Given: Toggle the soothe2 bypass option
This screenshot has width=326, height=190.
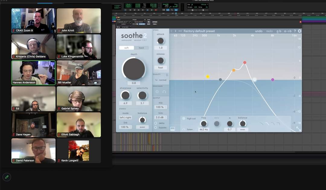Looking at the screenshot, I should (156, 127).
